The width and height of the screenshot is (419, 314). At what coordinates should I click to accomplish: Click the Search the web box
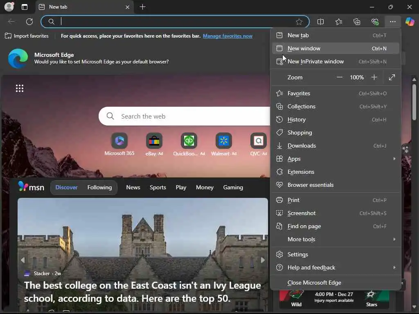[185, 117]
